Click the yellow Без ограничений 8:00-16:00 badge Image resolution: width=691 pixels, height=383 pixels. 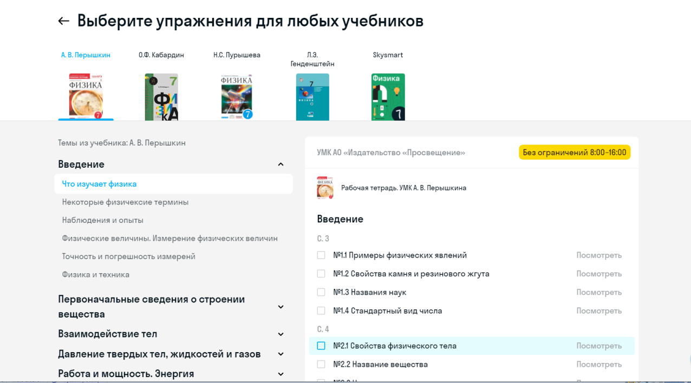[574, 153]
